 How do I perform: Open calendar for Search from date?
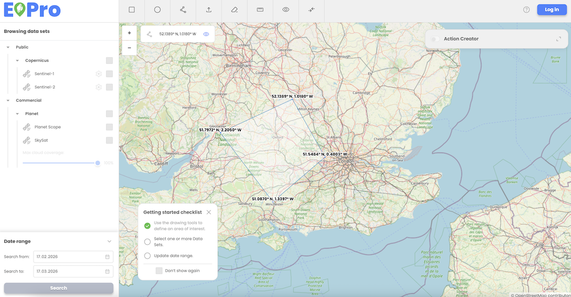pyautogui.click(x=108, y=257)
